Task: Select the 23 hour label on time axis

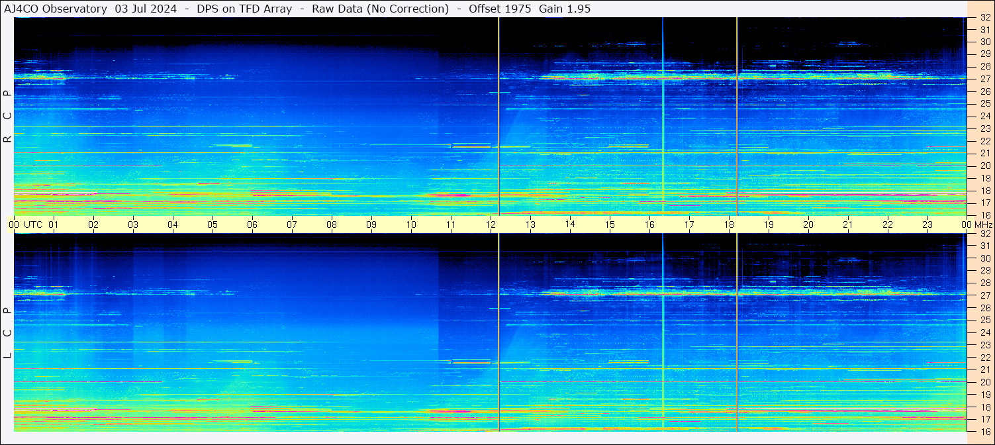Action: coord(927,224)
